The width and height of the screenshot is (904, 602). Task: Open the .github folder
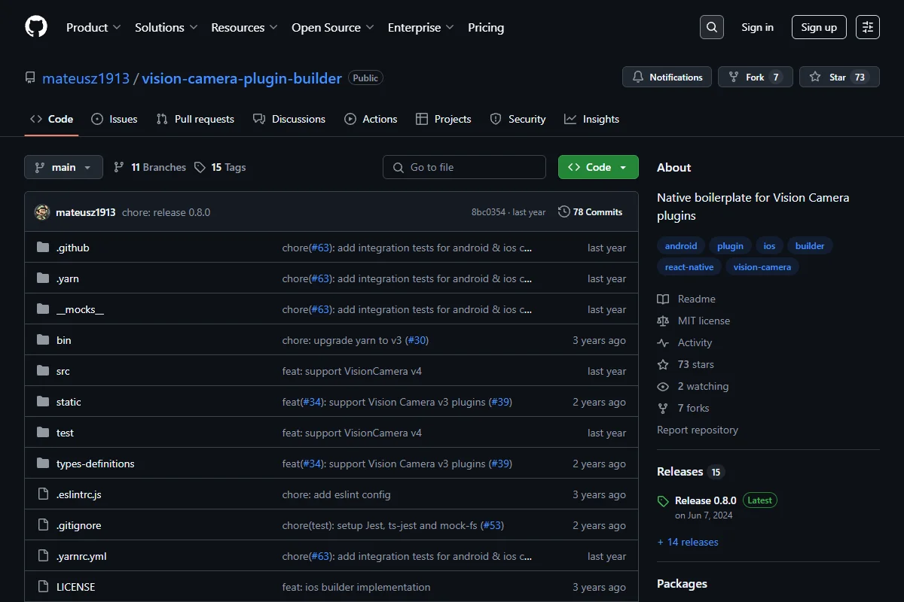pyautogui.click(x=73, y=248)
